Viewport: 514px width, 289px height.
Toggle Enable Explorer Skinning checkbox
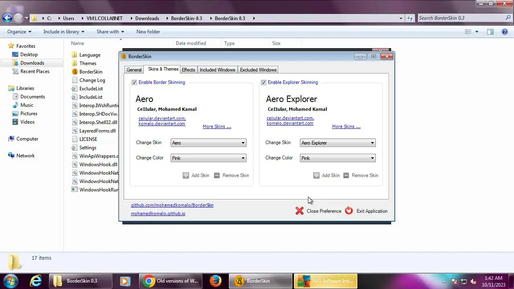pyautogui.click(x=263, y=82)
